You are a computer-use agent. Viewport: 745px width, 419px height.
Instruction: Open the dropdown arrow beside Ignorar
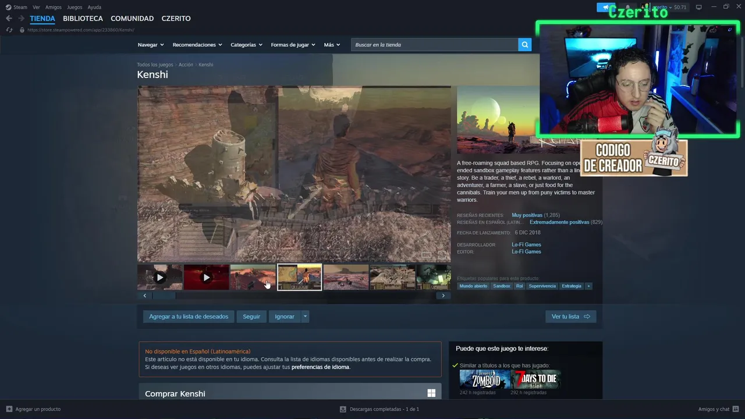305,317
